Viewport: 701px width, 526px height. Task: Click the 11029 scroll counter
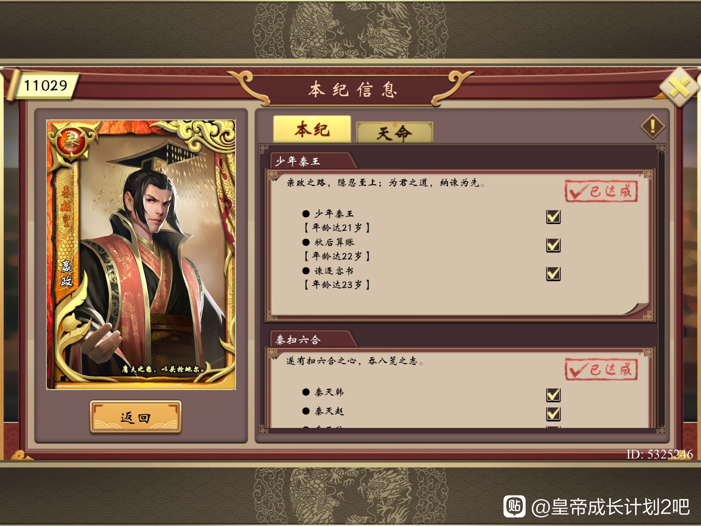(45, 85)
